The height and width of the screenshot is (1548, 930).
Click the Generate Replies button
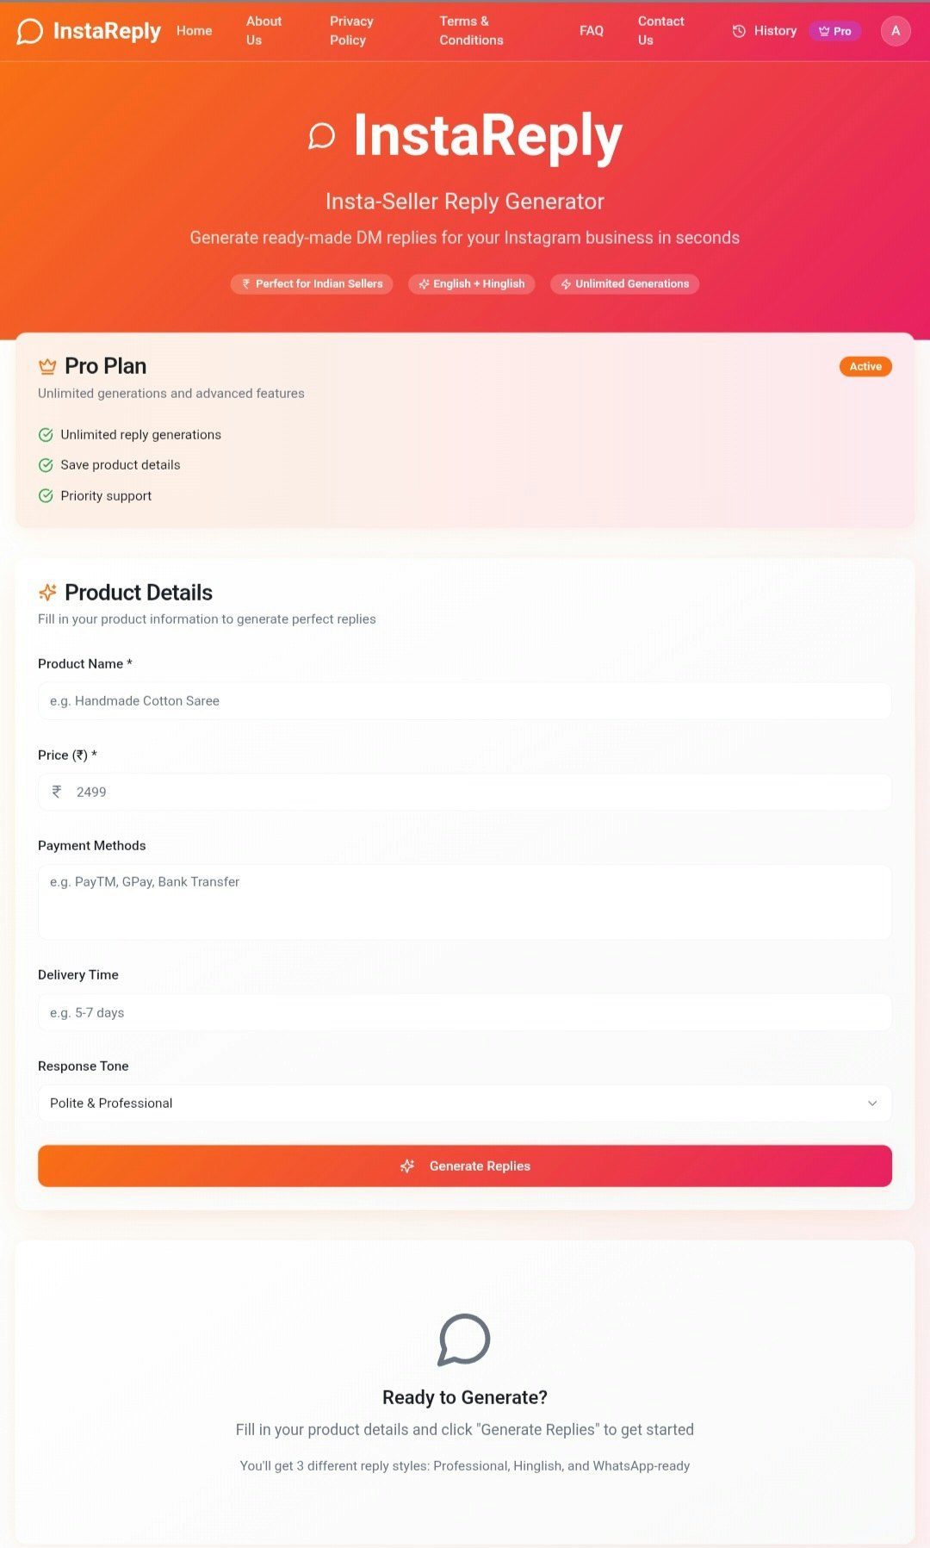pyautogui.click(x=464, y=1166)
